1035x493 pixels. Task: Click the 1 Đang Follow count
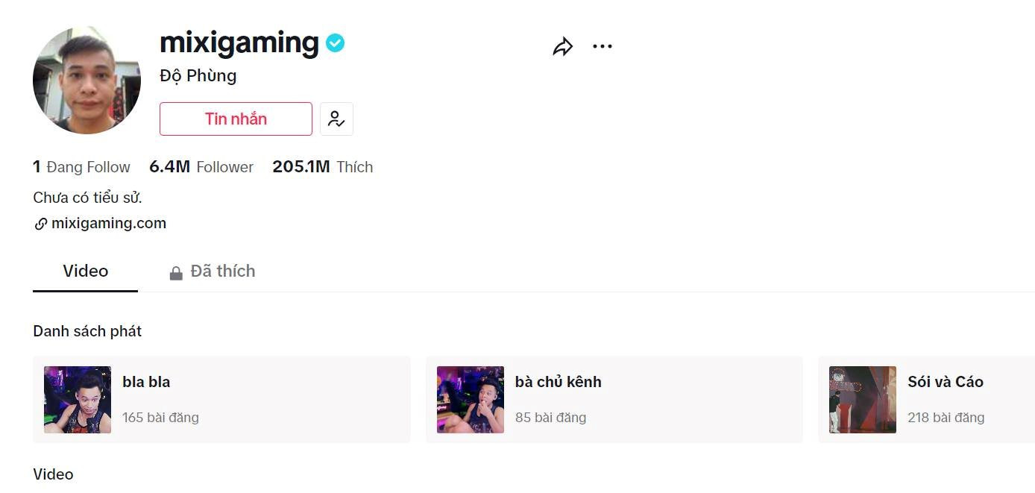[x=81, y=166]
